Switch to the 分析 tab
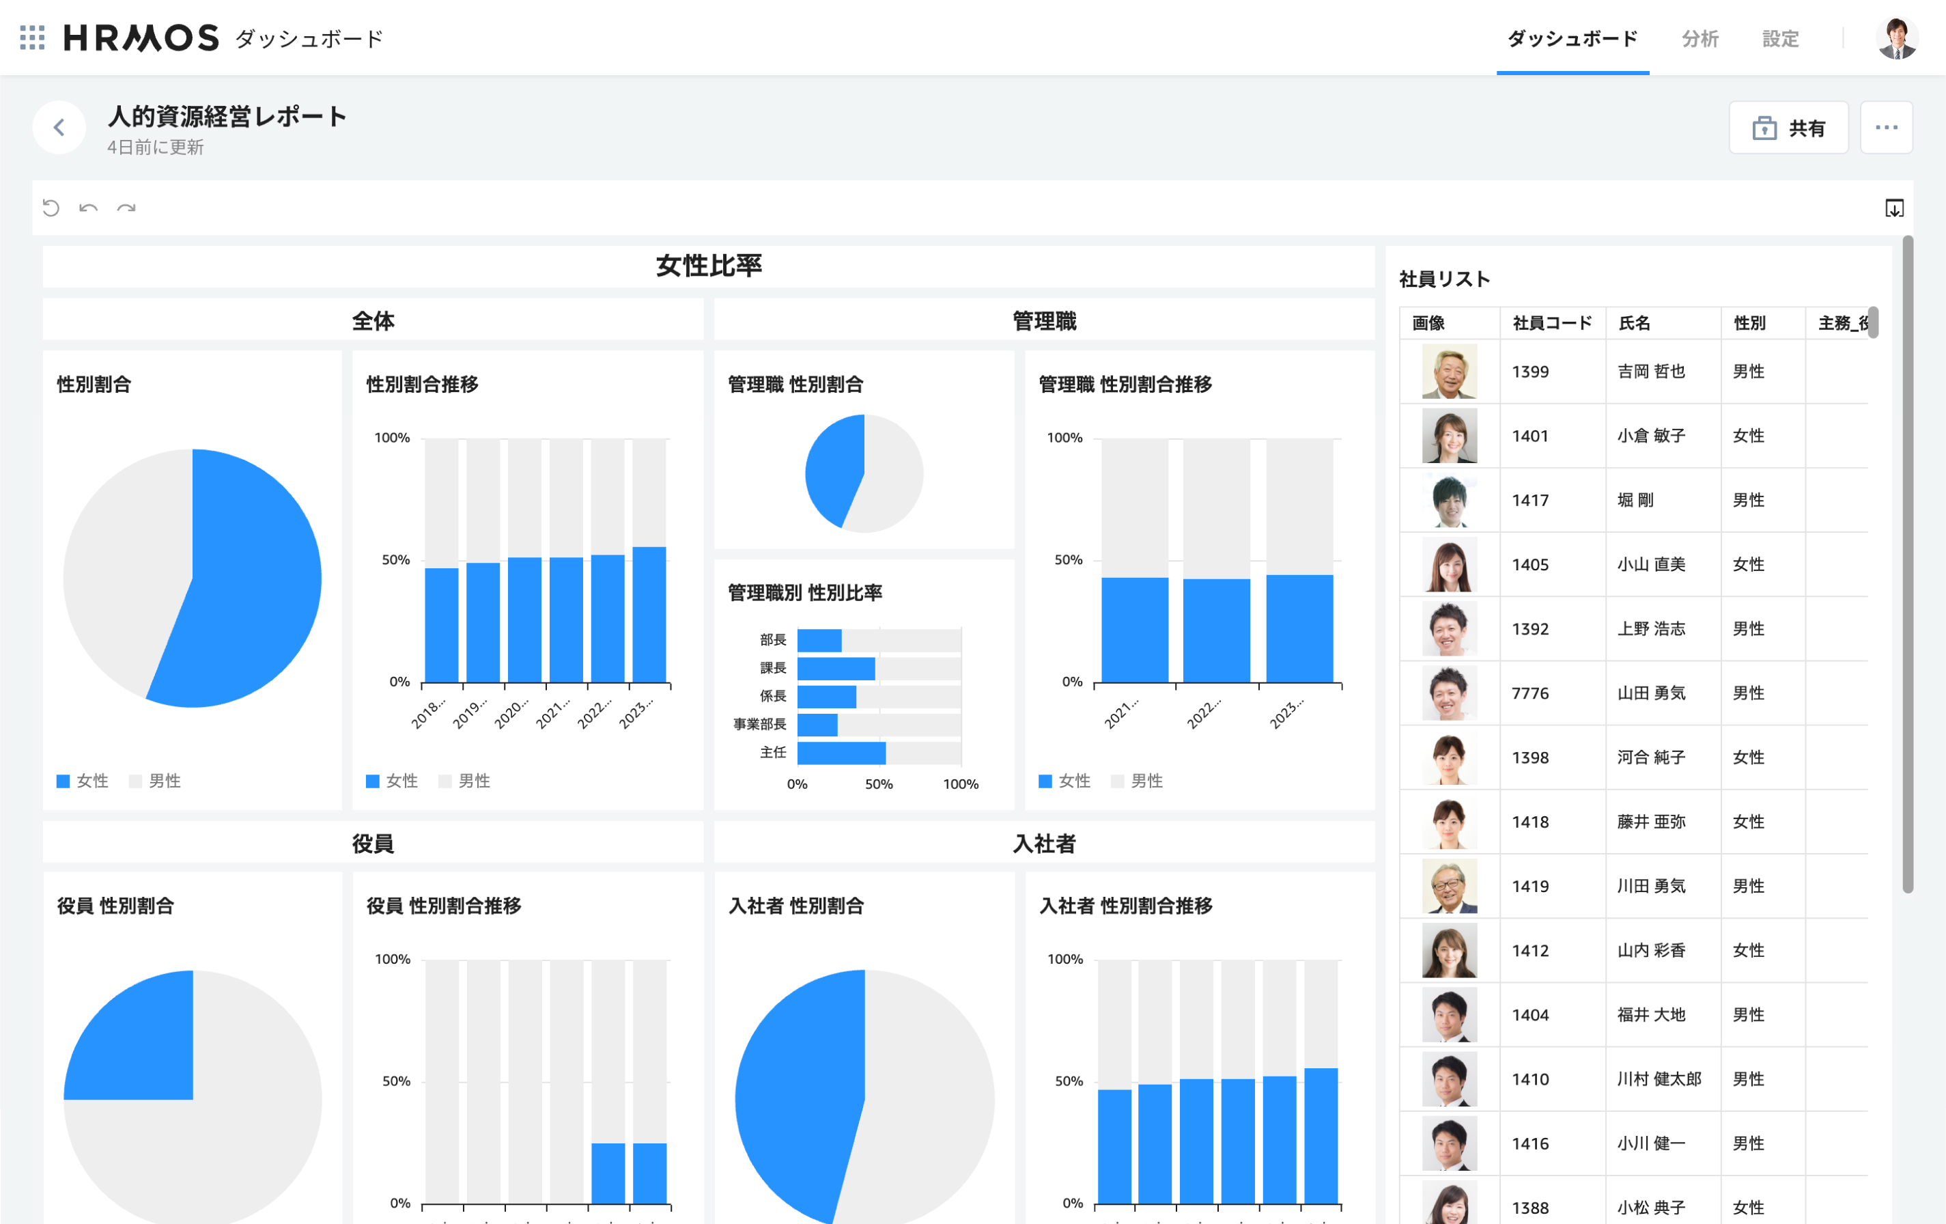 pyautogui.click(x=1700, y=38)
